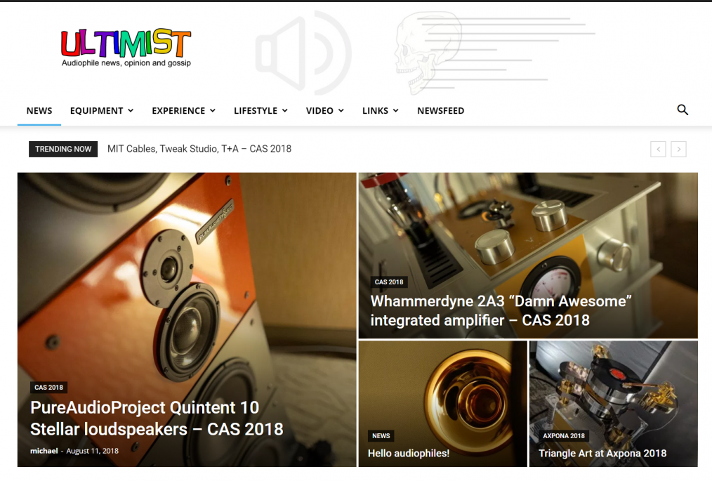712x481 pixels.
Task: Open MIT Cables trending headline link
Action: click(199, 149)
